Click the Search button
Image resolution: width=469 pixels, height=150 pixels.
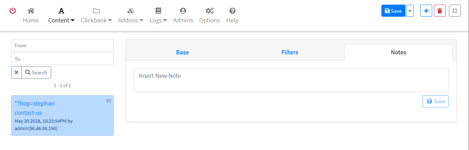click(x=36, y=73)
